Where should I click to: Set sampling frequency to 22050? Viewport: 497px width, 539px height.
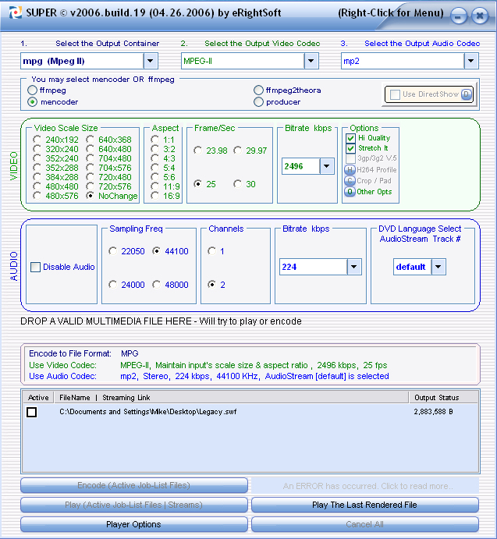click(x=113, y=251)
